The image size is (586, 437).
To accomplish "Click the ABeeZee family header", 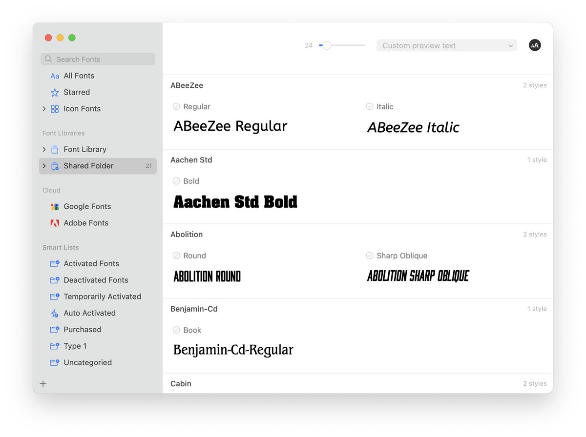I will 187,85.
